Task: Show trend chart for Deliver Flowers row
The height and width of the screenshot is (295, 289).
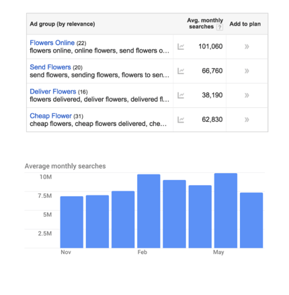Action: click(x=181, y=96)
